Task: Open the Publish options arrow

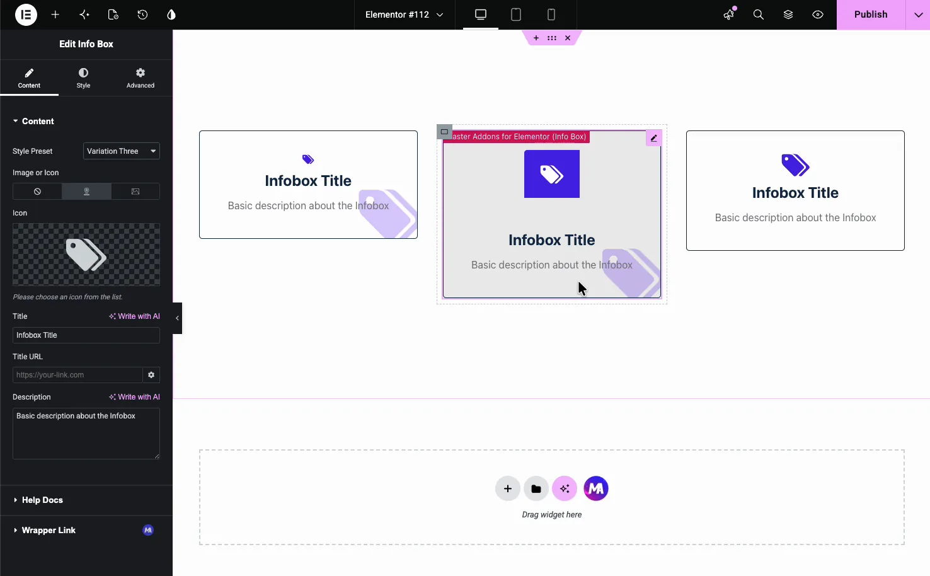Action: pyautogui.click(x=918, y=14)
